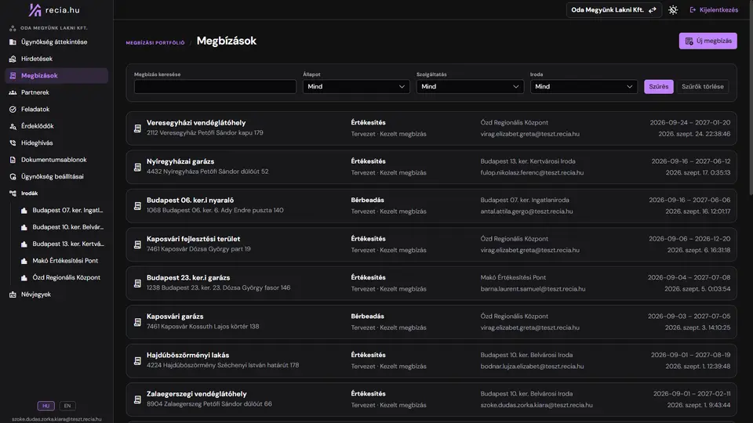This screenshot has width=753, height=423.
Task: Click the Budapest 23. ker.i garázs row icon
Action: click(x=137, y=284)
